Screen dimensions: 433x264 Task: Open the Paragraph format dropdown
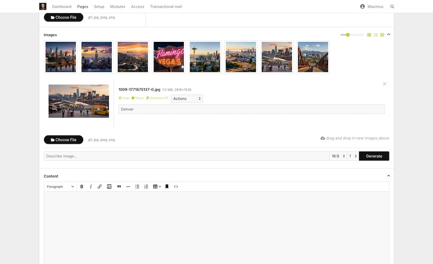click(x=60, y=187)
